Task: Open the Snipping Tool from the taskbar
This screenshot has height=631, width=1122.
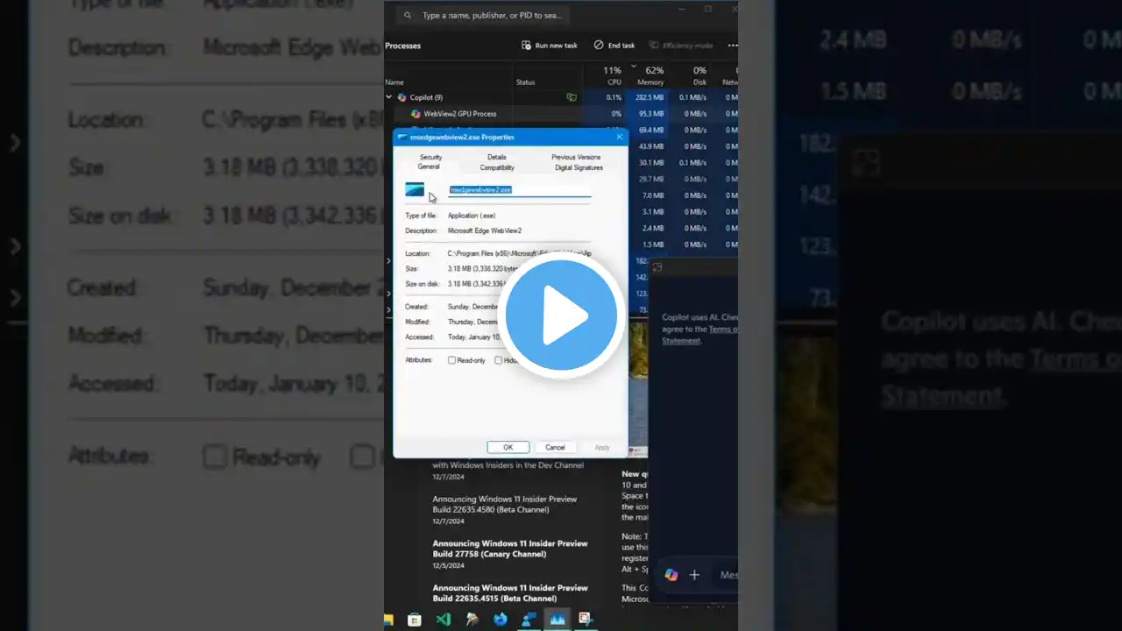Action: [586, 620]
